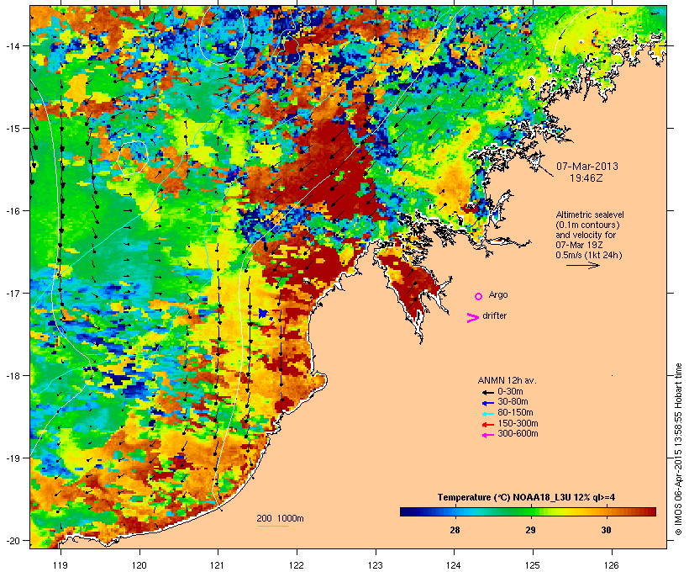Click the IMOS copyright timestamp text
Image resolution: width=689 pixels, height=572 pixels.
pos(678,449)
